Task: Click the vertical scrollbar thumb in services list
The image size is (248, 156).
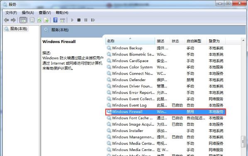Action: (243, 142)
